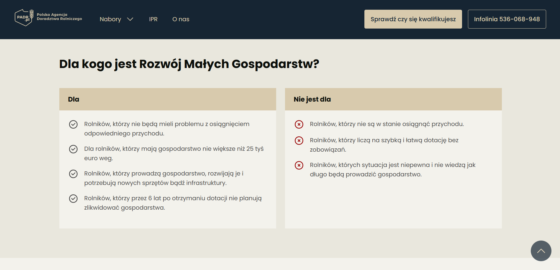Viewport: 560px width, 270px height.
Task: Click red X icon beside 'łatwą dotację' item
Action: coord(299,141)
